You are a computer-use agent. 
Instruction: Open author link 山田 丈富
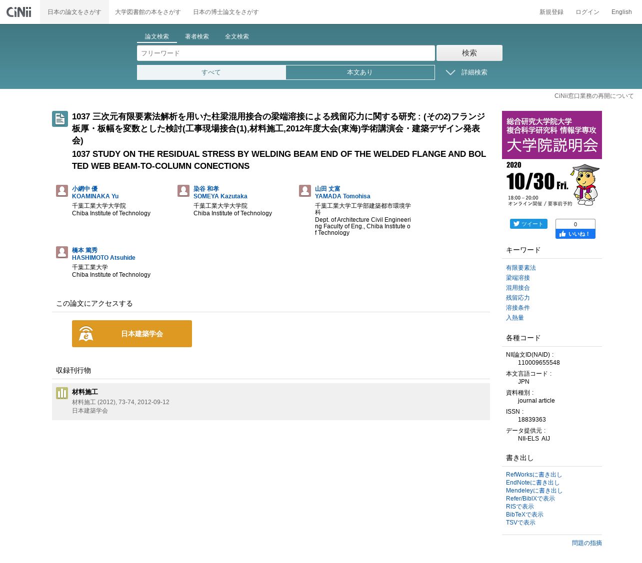point(327,189)
